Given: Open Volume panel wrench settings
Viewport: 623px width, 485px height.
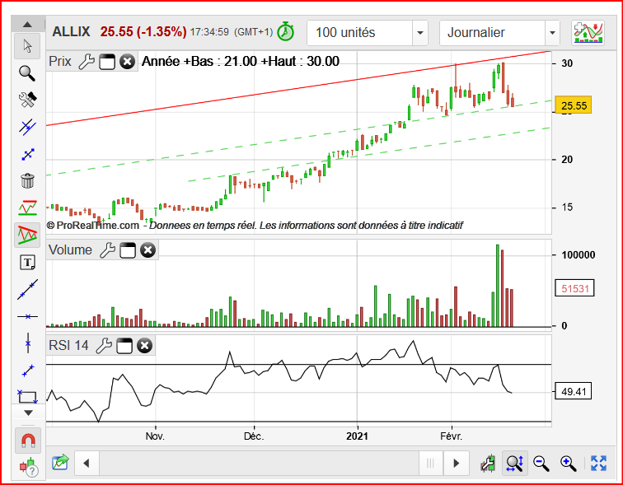Looking at the screenshot, I should point(107,250).
